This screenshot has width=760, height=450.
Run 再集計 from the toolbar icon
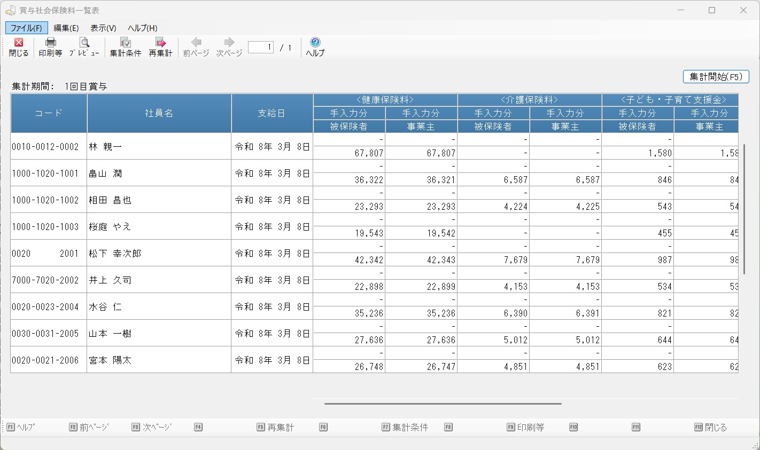160,43
